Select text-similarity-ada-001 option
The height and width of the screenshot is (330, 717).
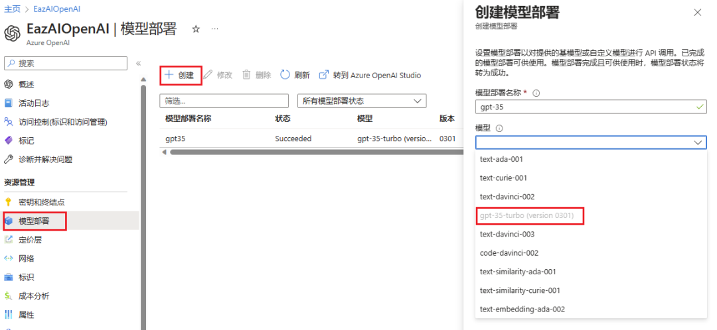[x=591, y=272]
